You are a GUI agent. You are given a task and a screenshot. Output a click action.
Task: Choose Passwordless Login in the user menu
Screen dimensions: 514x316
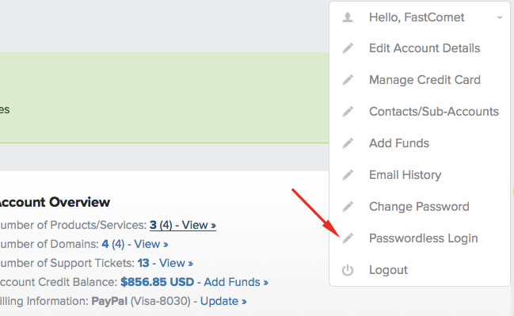(x=424, y=238)
